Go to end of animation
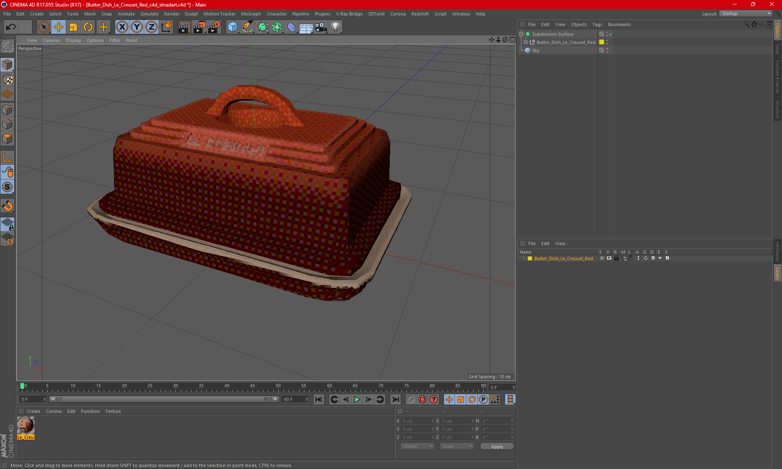782x469 pixels. (395, 399)
